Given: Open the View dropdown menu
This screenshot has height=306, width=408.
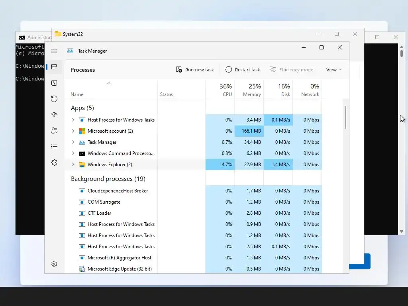Looking at the screenshot, I should point(334,70).
